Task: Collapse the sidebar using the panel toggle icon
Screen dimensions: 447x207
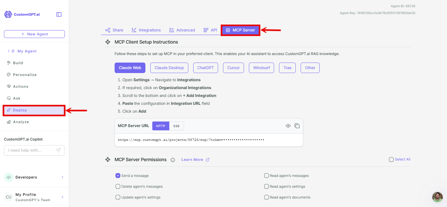Action: 59,14
